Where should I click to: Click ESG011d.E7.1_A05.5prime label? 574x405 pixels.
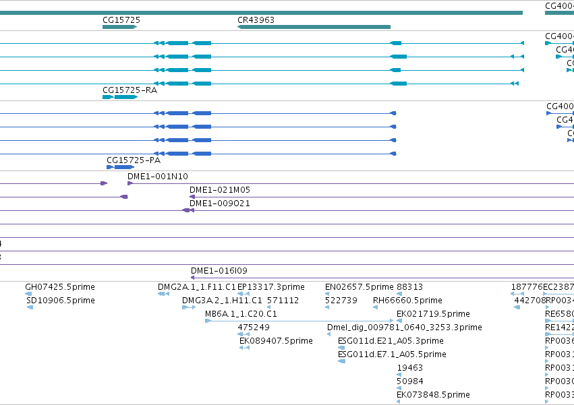point(392,354)
